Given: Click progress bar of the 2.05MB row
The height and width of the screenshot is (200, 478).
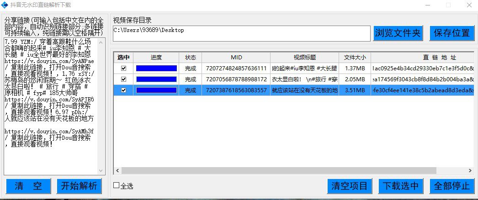Looking at the screenshot, I should (x=156, y=79).
